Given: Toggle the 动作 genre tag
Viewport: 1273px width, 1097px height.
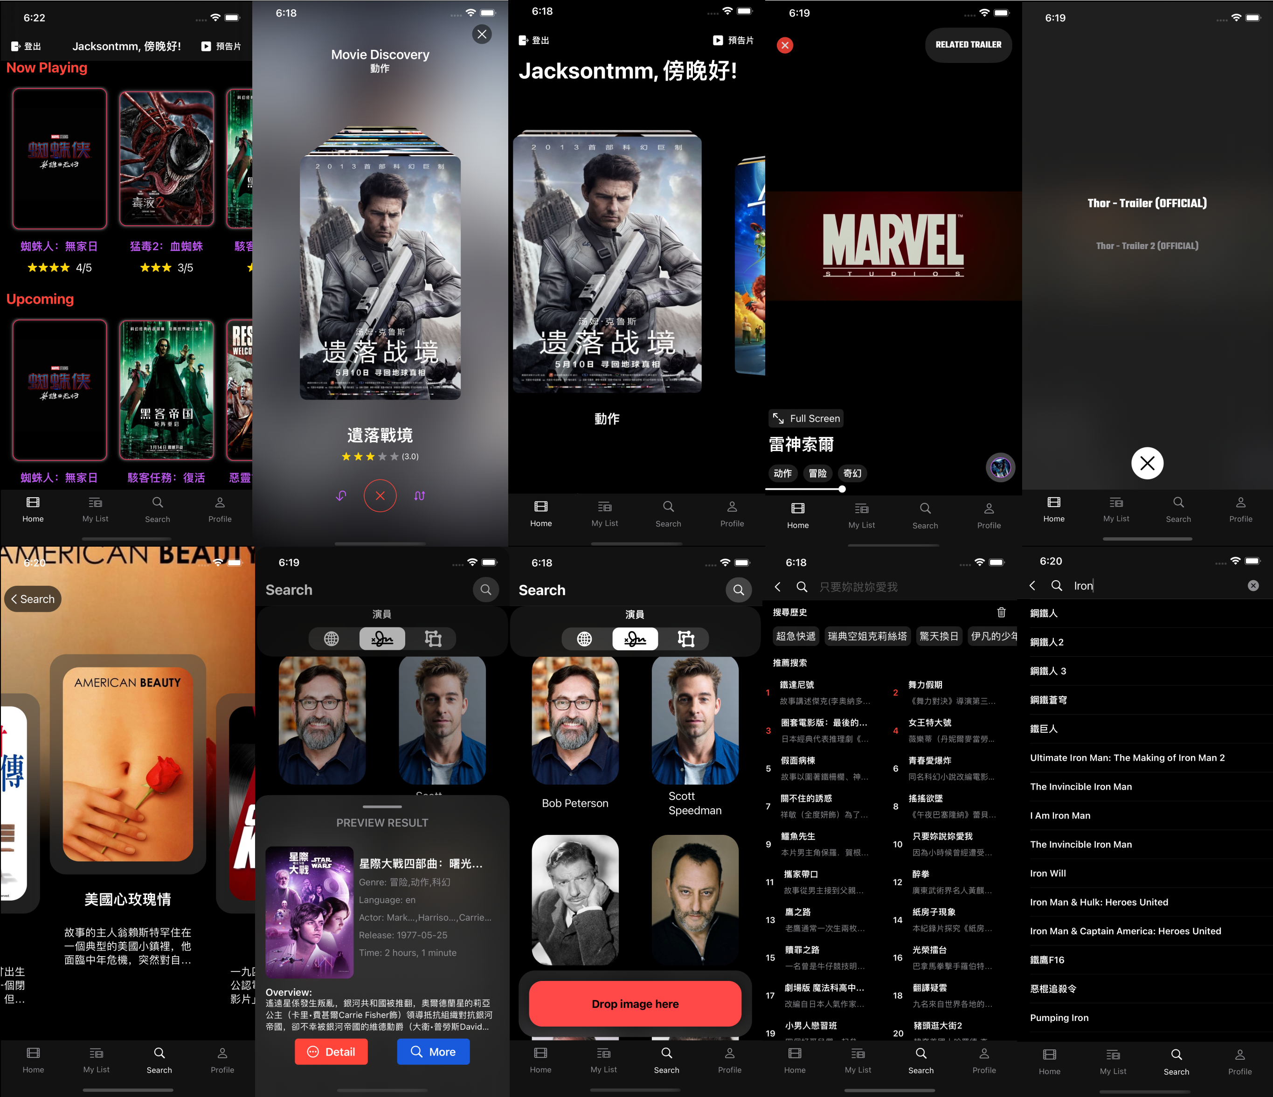Looking at the screenshot, I should click(x=783, y=473).
